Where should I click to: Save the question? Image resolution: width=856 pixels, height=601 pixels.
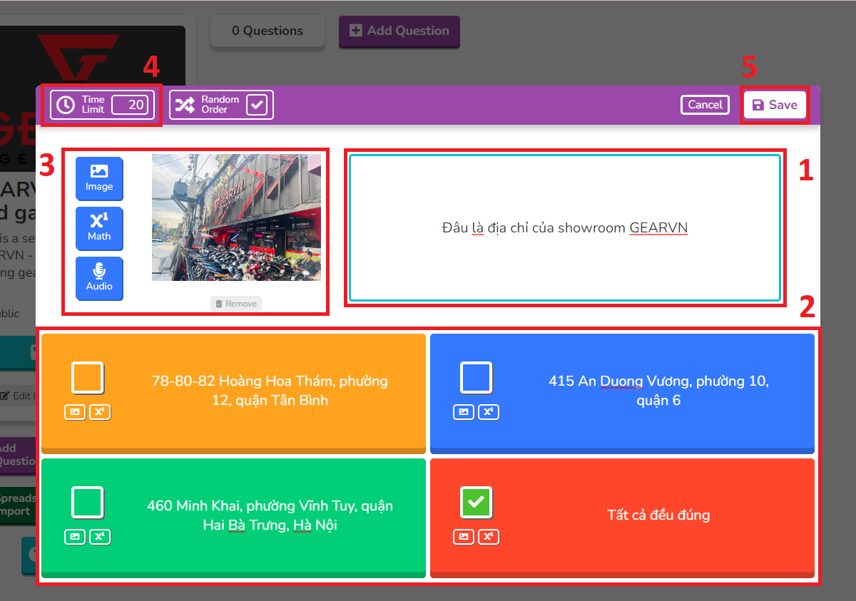(x=775, y=105)
